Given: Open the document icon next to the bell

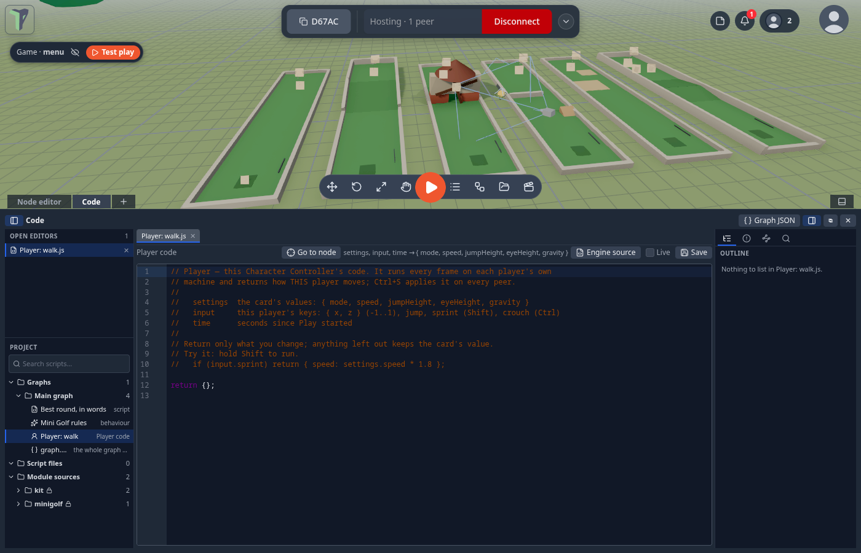Looking at the screenshot, I should pyautogui.click(x=720, y=21).
